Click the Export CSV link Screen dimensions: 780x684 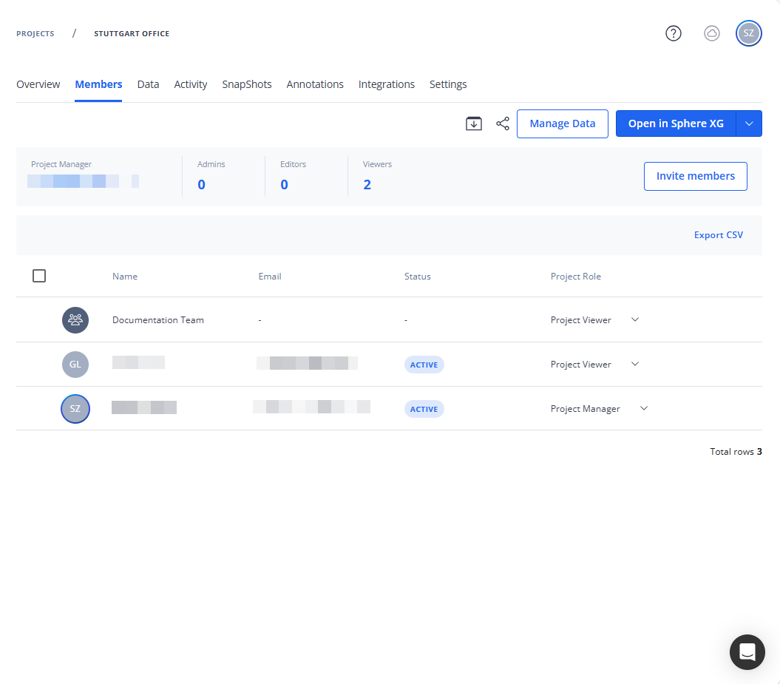point(718,235)
